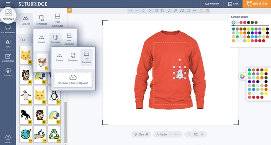Click the Redo button
Viewport: 271px width, 145px height.
pos(175,134)
